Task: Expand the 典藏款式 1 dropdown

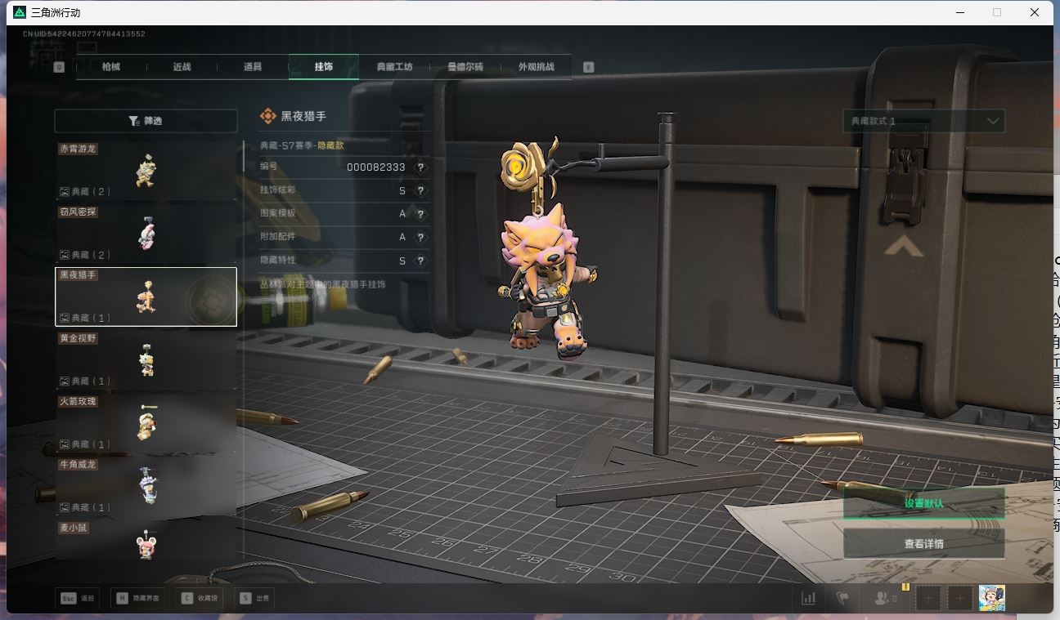Action: point(923,121)
